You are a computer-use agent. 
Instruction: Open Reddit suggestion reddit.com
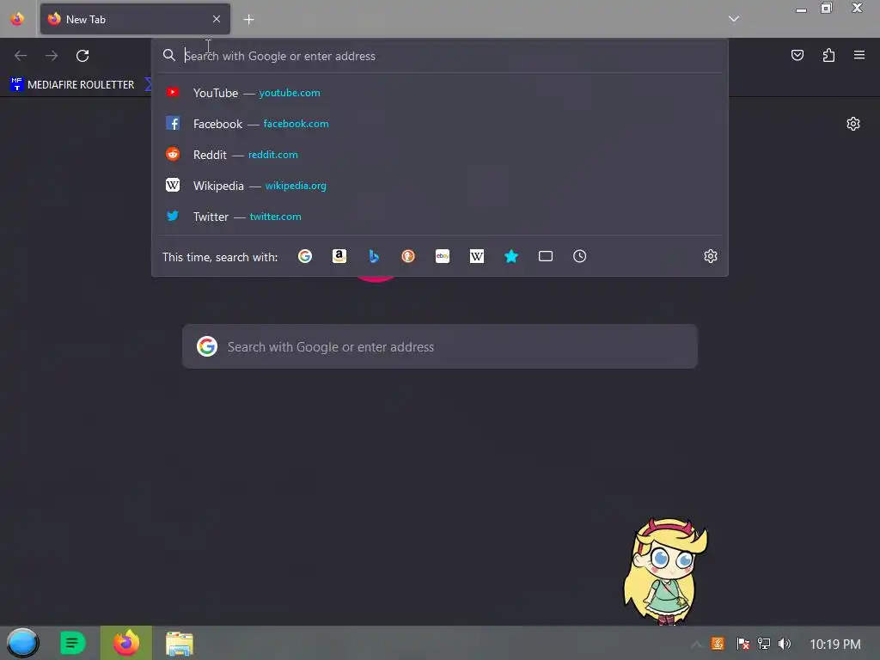(440, 155)
